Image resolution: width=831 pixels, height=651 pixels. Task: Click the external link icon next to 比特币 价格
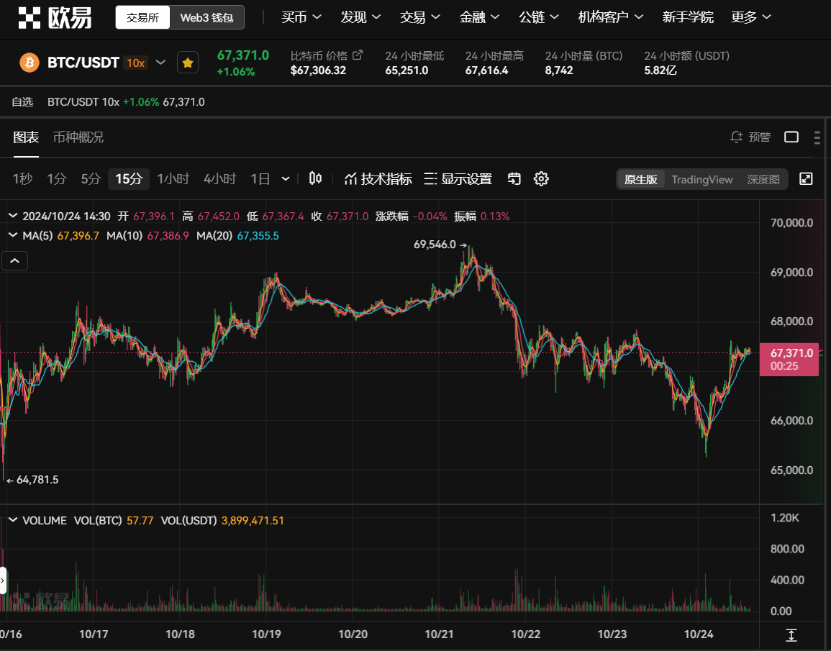[x=358, y=55]
